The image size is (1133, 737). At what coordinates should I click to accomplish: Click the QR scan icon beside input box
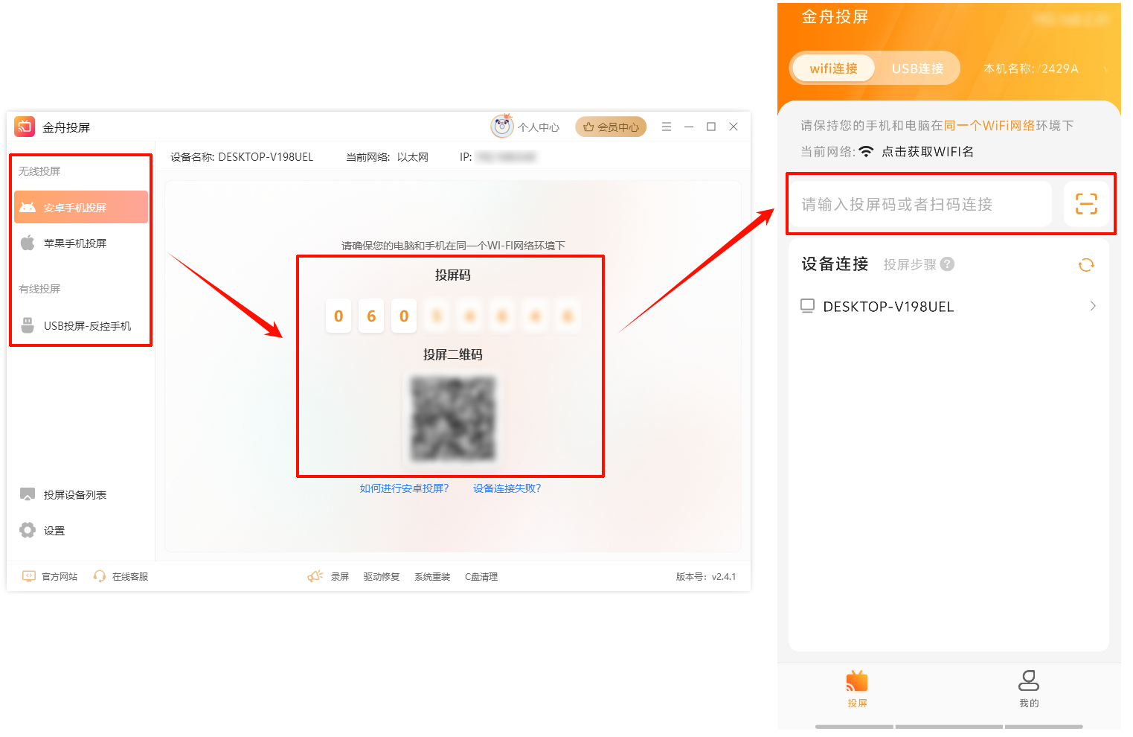1087,203
